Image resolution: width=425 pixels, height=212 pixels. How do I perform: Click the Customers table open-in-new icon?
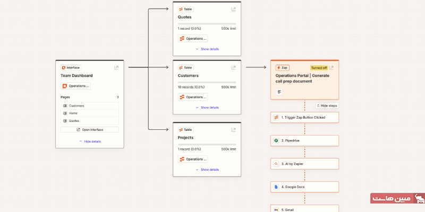tap(233, 68)
